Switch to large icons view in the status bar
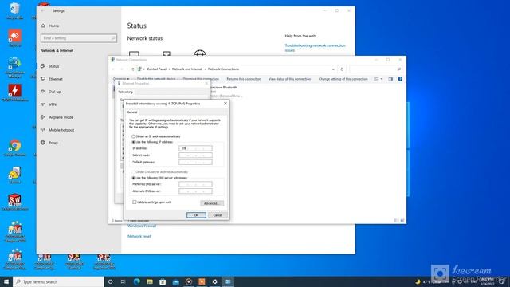 pyautogui.click(x=402, y=221)
